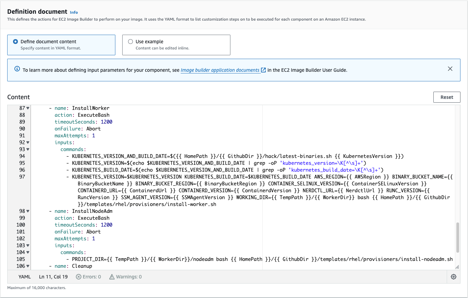Screen dimensions: 468x298
Task: Collapse the InstallNodeAdm step at line 98
Action: point(27,211)
